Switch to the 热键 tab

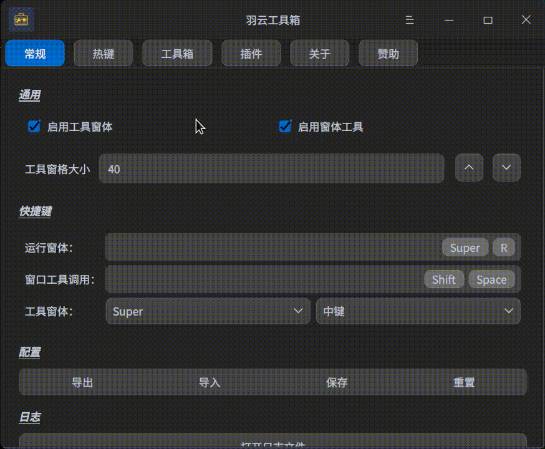coord(103,53)
